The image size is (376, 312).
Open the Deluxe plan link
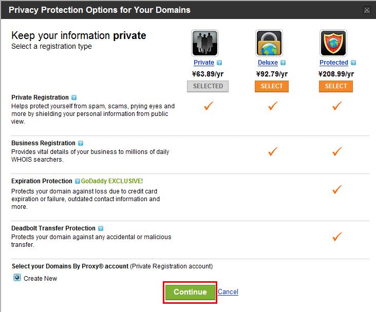[268, 63]
